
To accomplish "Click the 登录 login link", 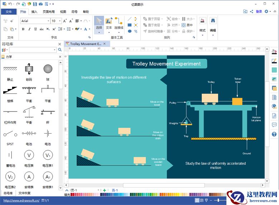I will point(259,11).
